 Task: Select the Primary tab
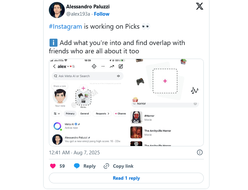click(x=70, y=114)
